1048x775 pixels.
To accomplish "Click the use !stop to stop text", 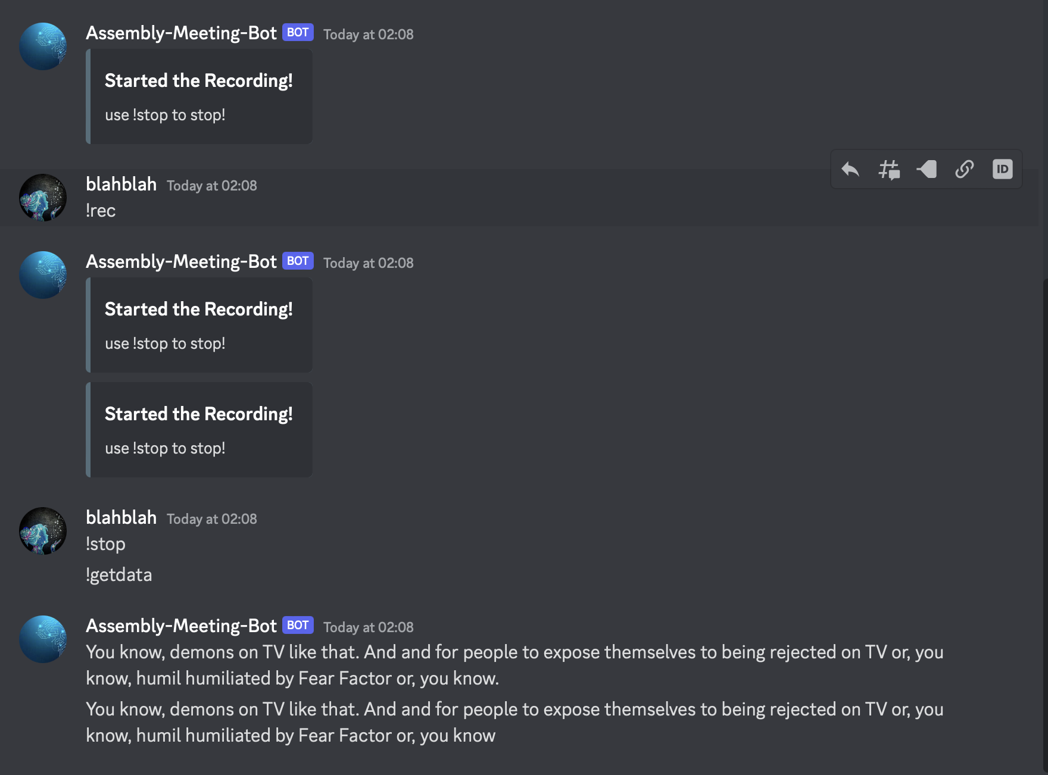I will (x=165, y=114).
